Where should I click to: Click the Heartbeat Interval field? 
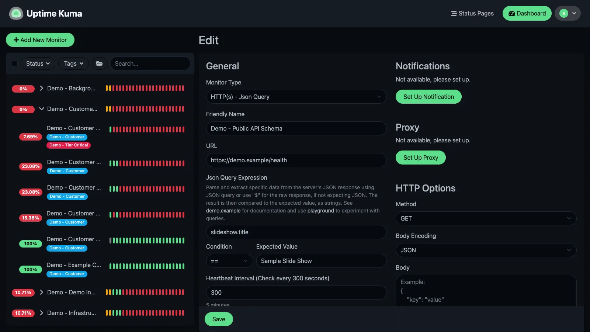(x=296, y=293)
